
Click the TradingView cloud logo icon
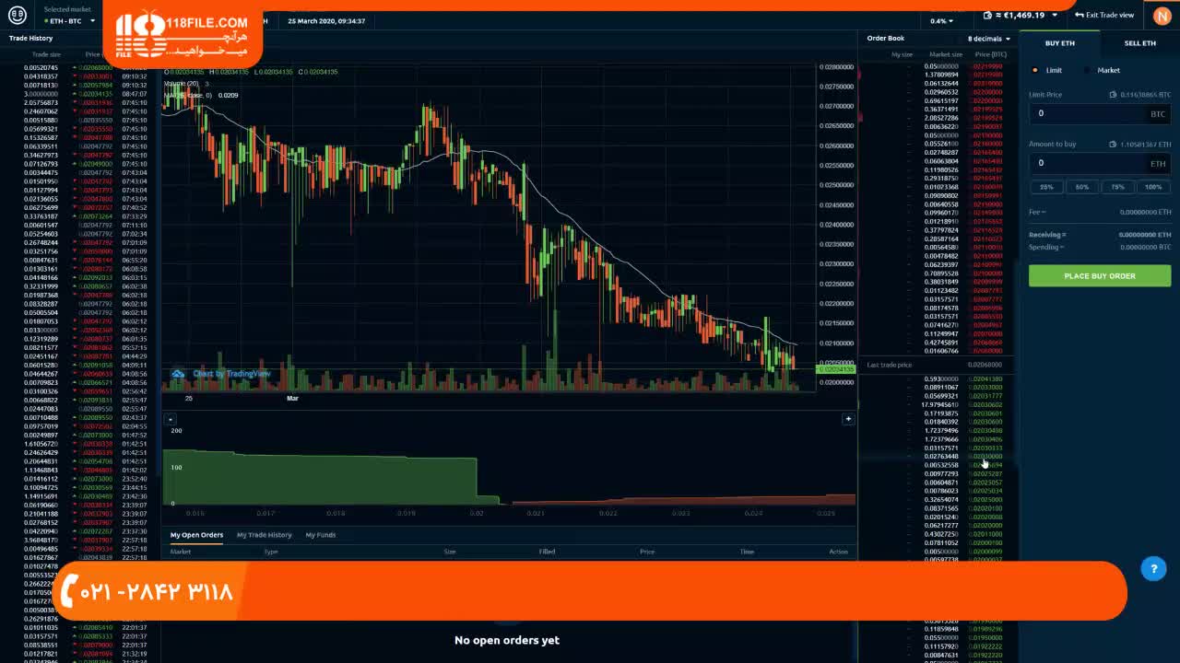[178, 374]
